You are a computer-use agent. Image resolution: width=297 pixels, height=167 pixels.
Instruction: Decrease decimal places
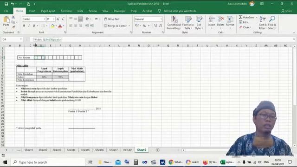[x=161, y=26]
